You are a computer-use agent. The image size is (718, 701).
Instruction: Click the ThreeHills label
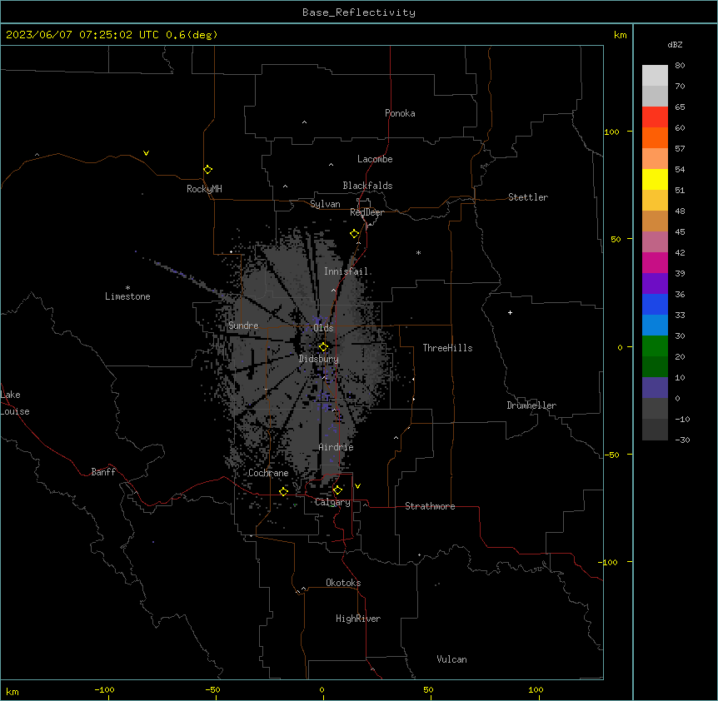click(447, 348)
